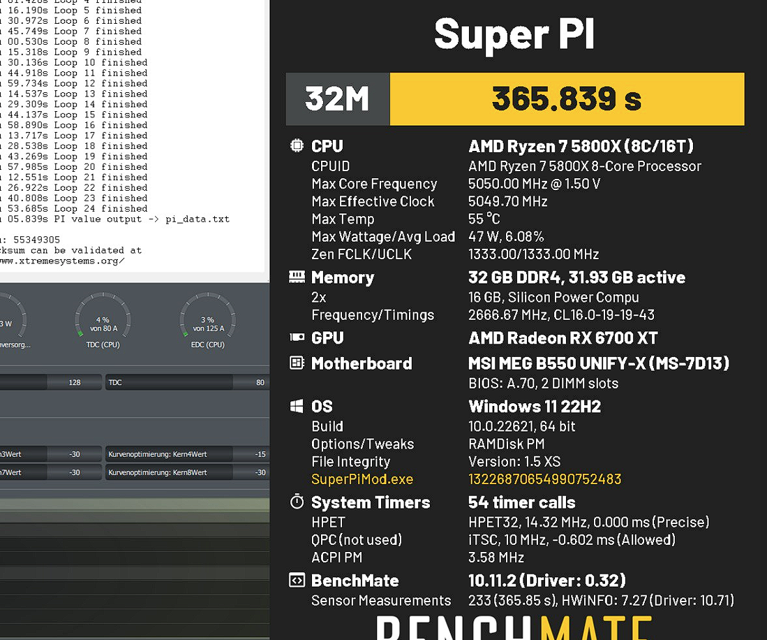
Task: Click the Kurvenoptimierung: Kern8Wert label
Action: pyautogui.click(x=158, y=472)
